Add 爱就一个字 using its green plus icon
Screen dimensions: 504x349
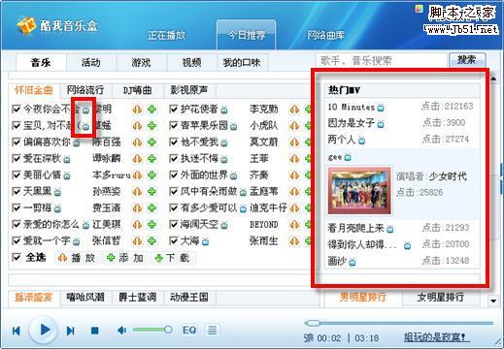point(151,241)
